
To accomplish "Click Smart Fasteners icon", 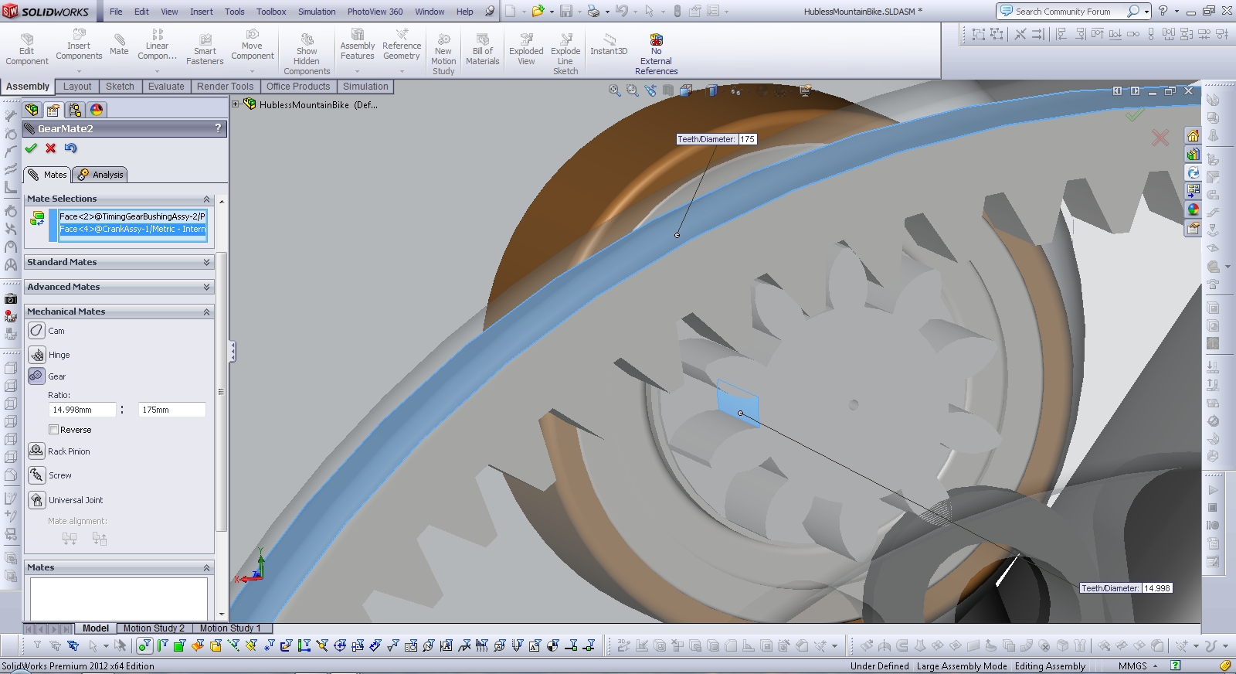I will pos(205,49).
